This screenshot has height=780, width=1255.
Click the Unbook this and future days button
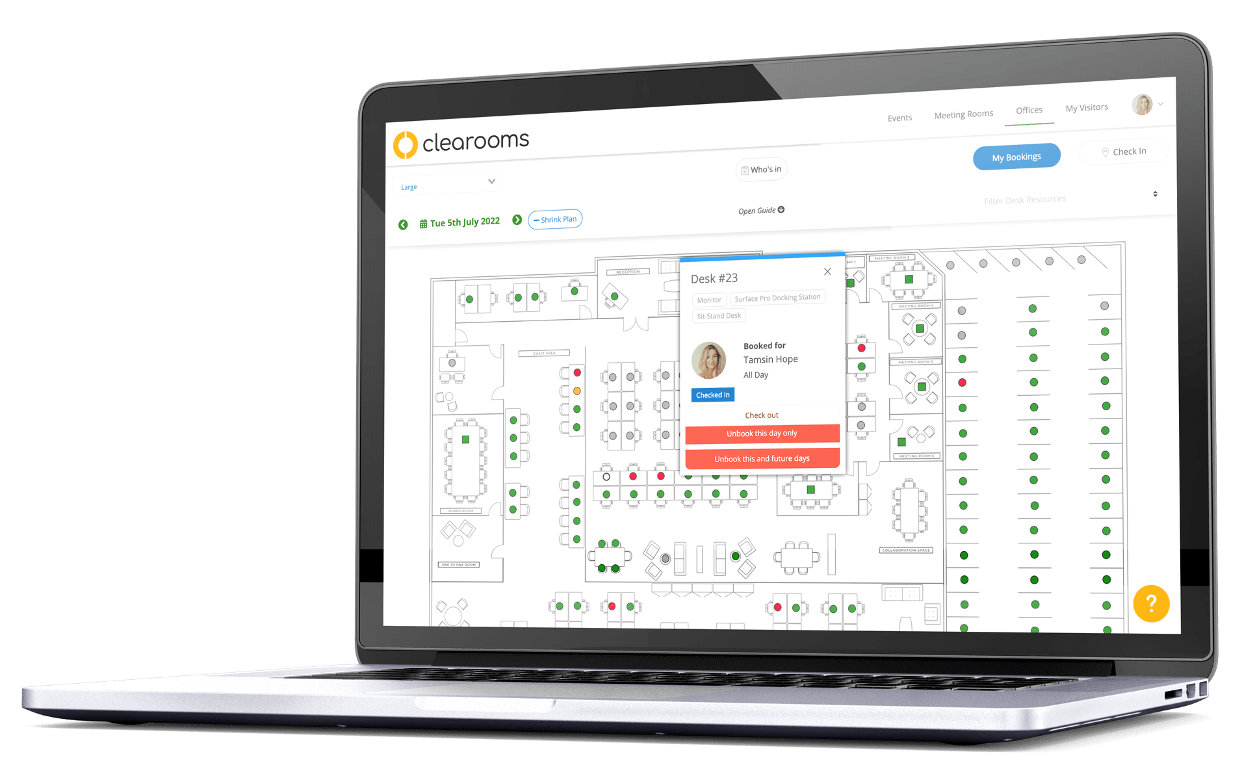762,459
